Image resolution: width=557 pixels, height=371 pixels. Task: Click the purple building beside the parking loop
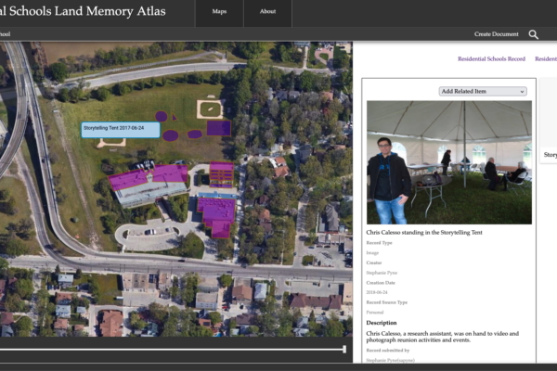click(218, 212)
